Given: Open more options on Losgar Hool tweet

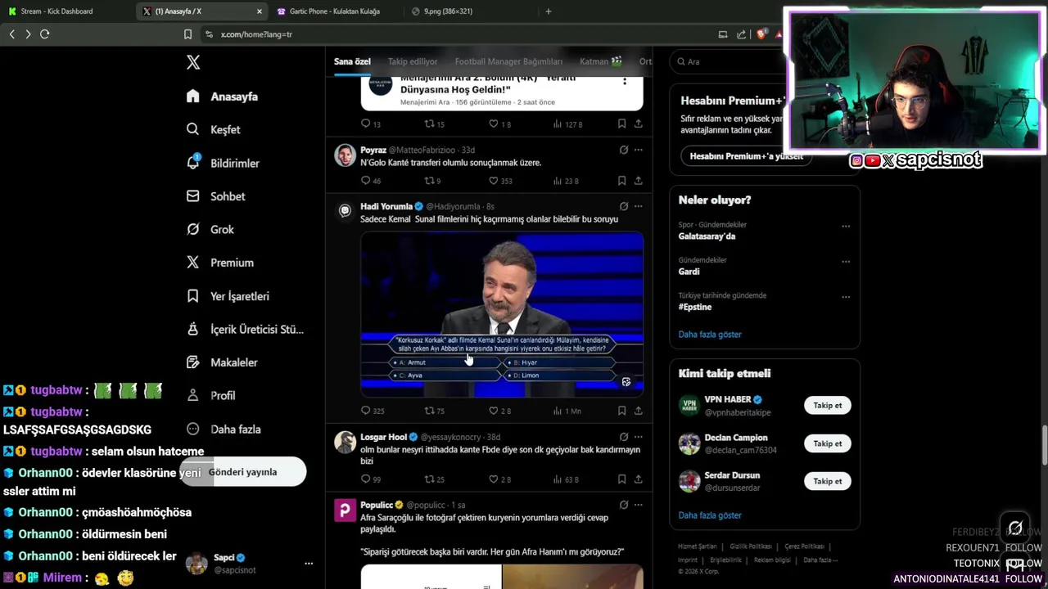Looking at the screenshot, I should coord(639,437).
